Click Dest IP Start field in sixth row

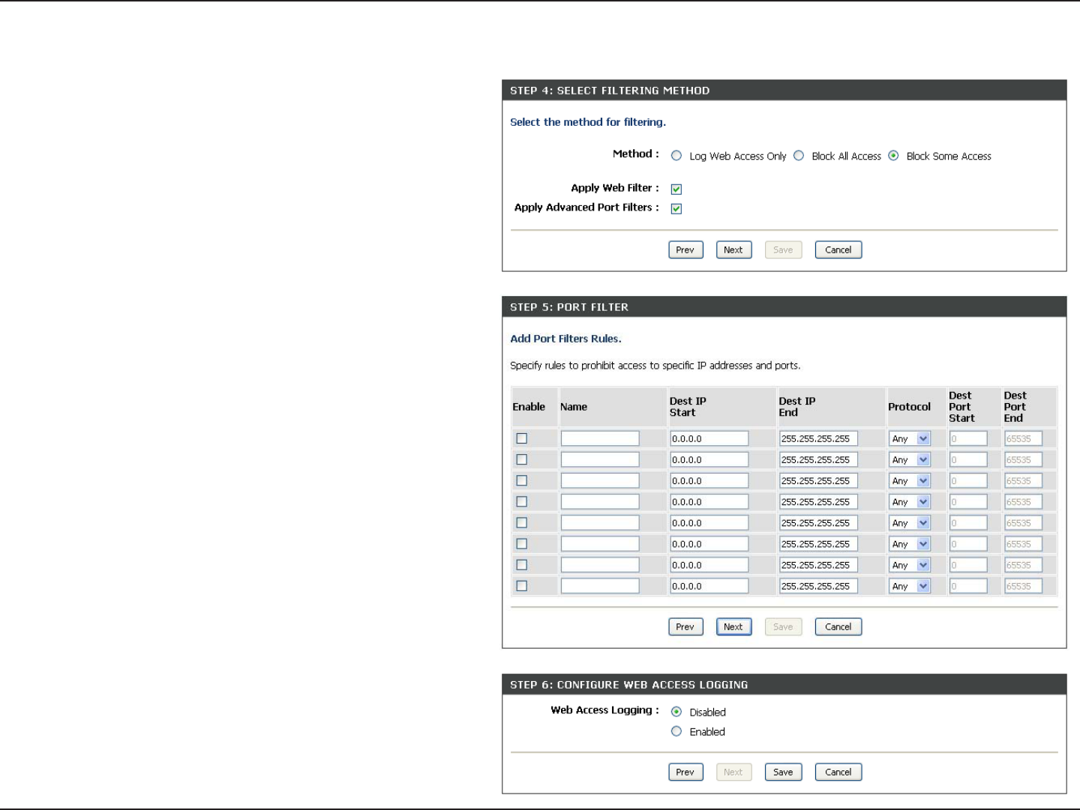(709, 543)
